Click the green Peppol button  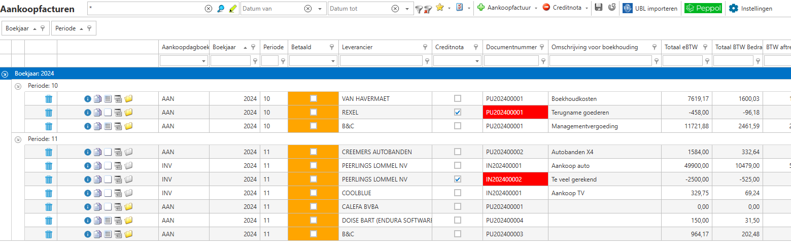[703, 8]
